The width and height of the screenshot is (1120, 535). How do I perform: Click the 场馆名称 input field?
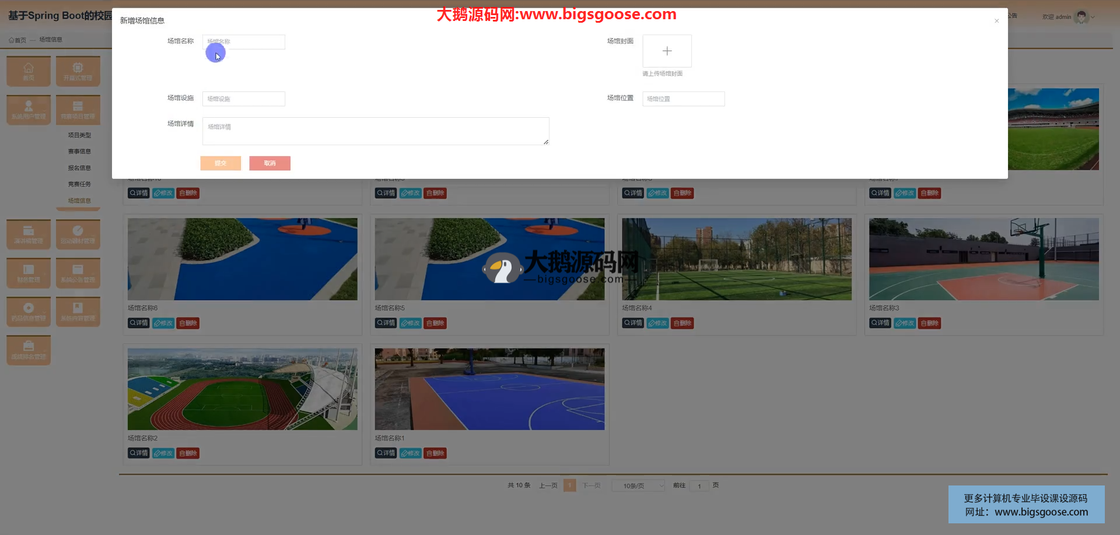244,42
